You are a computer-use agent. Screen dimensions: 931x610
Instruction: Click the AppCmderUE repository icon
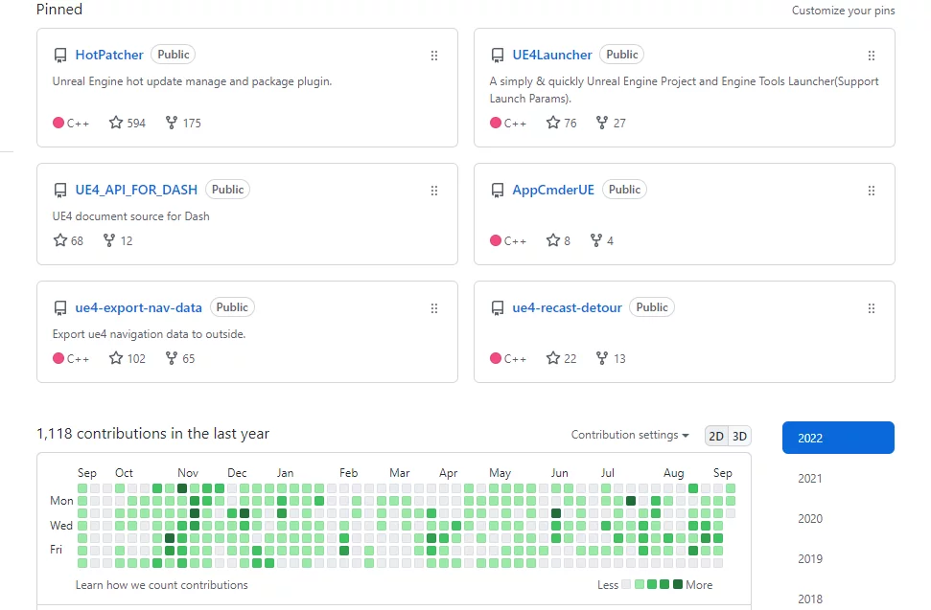498,191
